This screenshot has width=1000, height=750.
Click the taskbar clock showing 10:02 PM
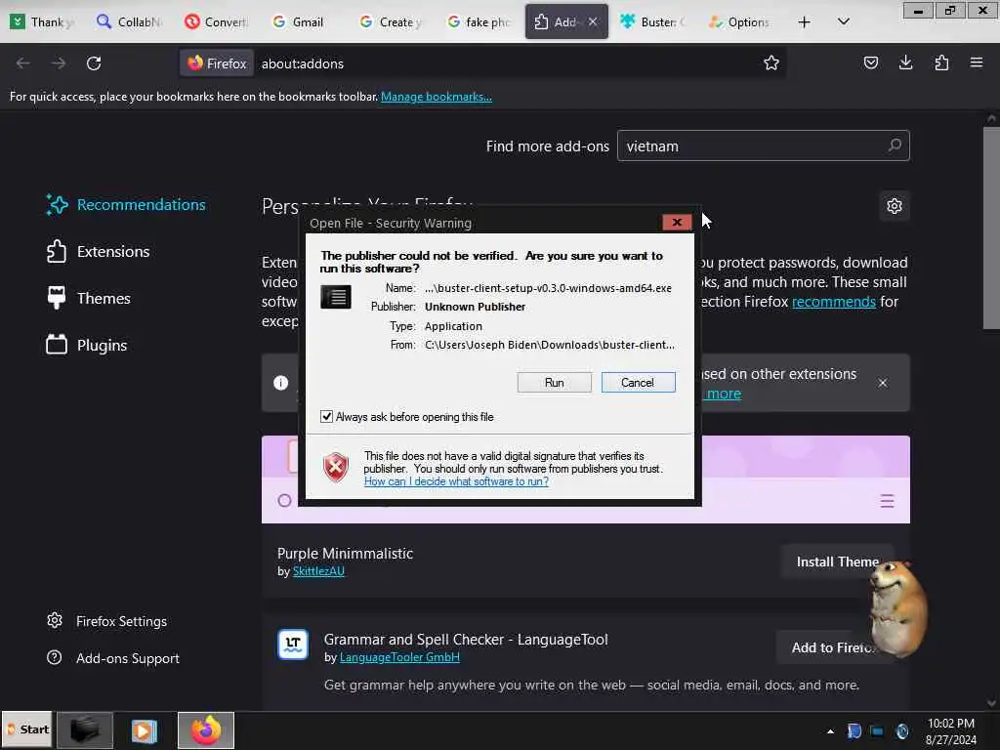950,731
